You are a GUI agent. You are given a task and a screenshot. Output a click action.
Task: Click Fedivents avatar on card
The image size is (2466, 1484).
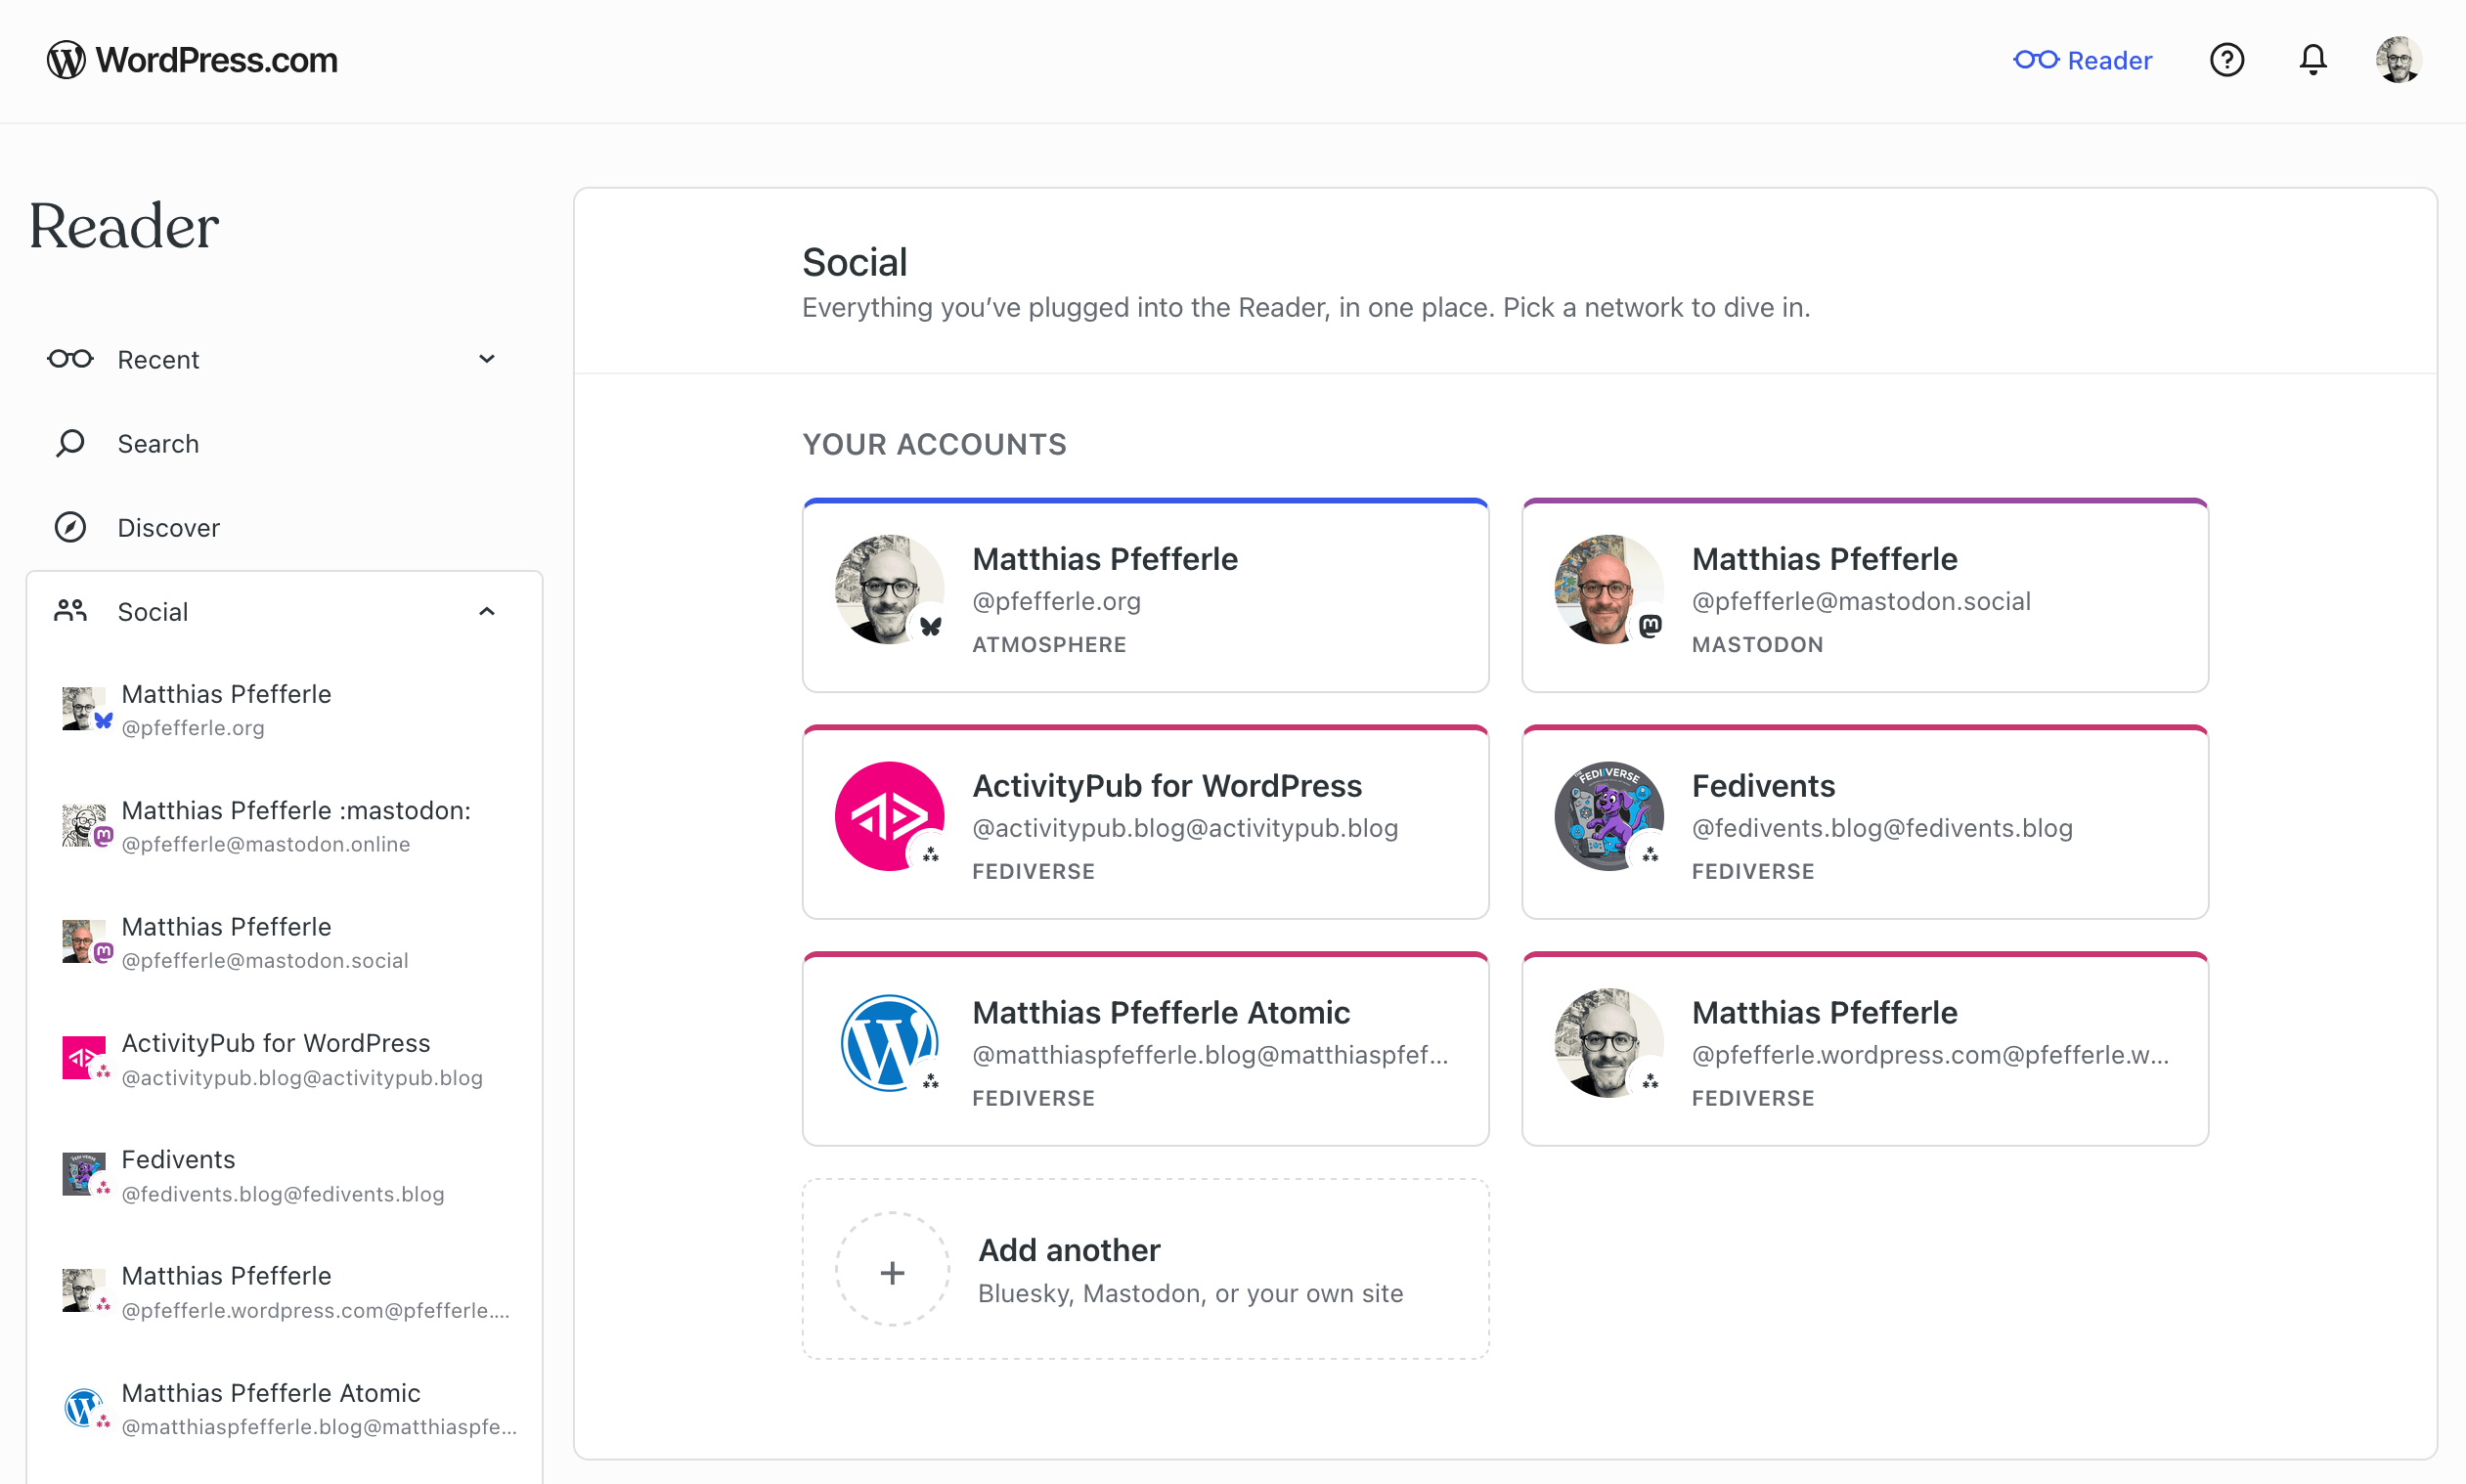click(1608, 816)
